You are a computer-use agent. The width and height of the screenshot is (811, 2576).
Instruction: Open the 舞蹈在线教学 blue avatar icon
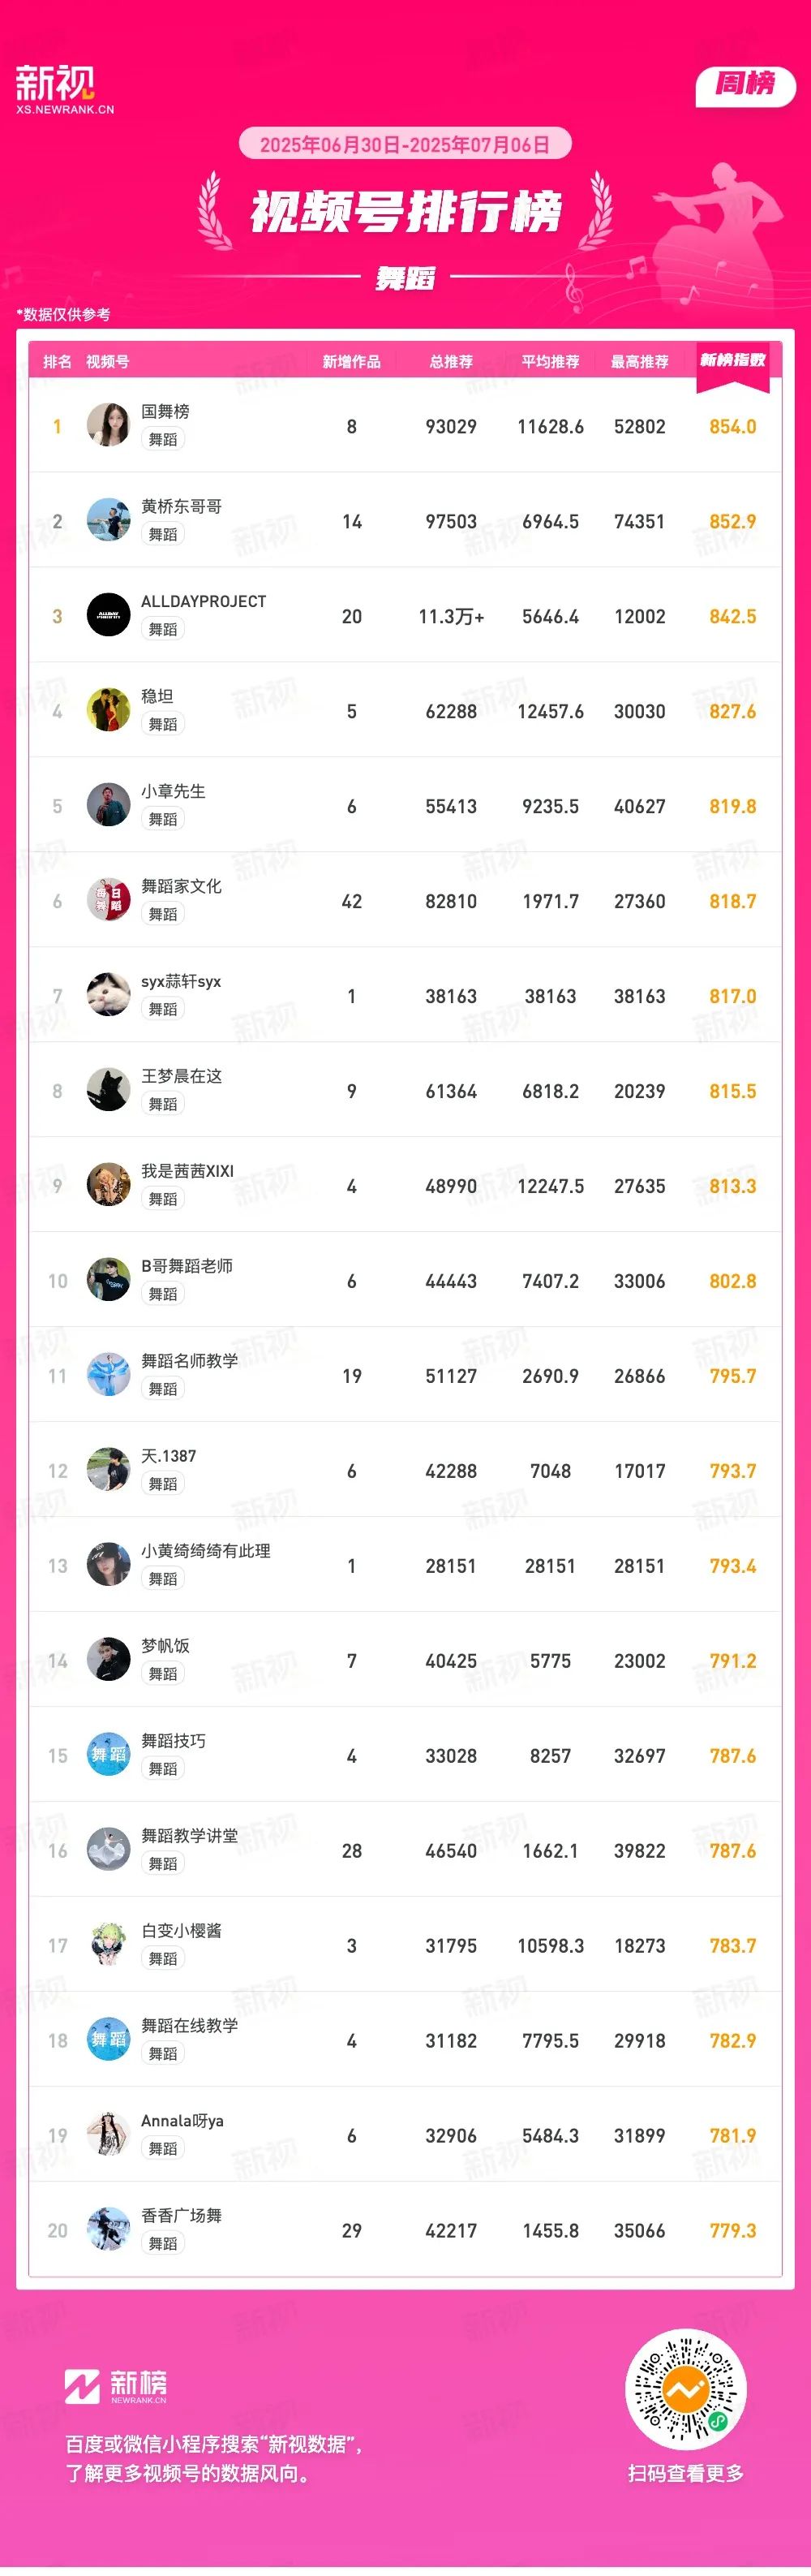point(108,2040)
